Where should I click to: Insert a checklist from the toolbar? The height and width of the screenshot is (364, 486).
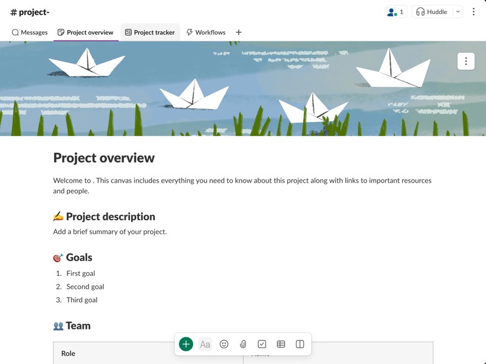click(x=262, y=344)
